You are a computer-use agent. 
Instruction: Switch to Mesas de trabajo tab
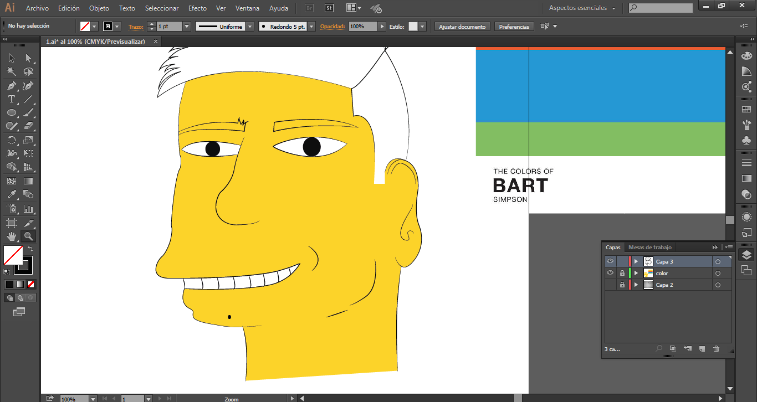pyautogui.click(x=649, y=248)
